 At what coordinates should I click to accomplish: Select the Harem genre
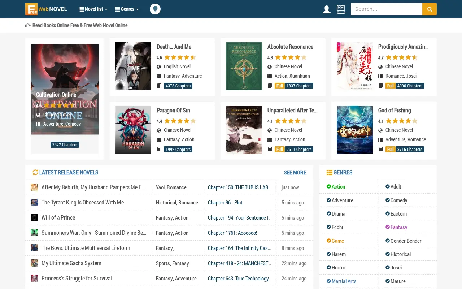(336, 254)
